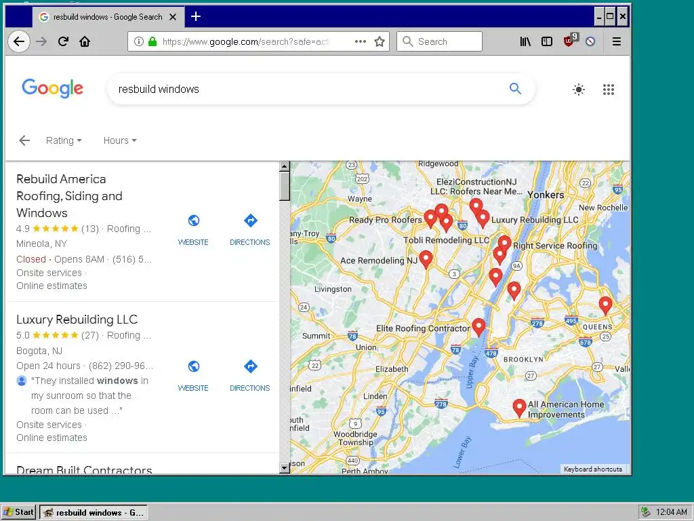This screenshot has height=521, width=694.
Task: Click Bogota, NJ location text
Action: (x=39, y=351)
